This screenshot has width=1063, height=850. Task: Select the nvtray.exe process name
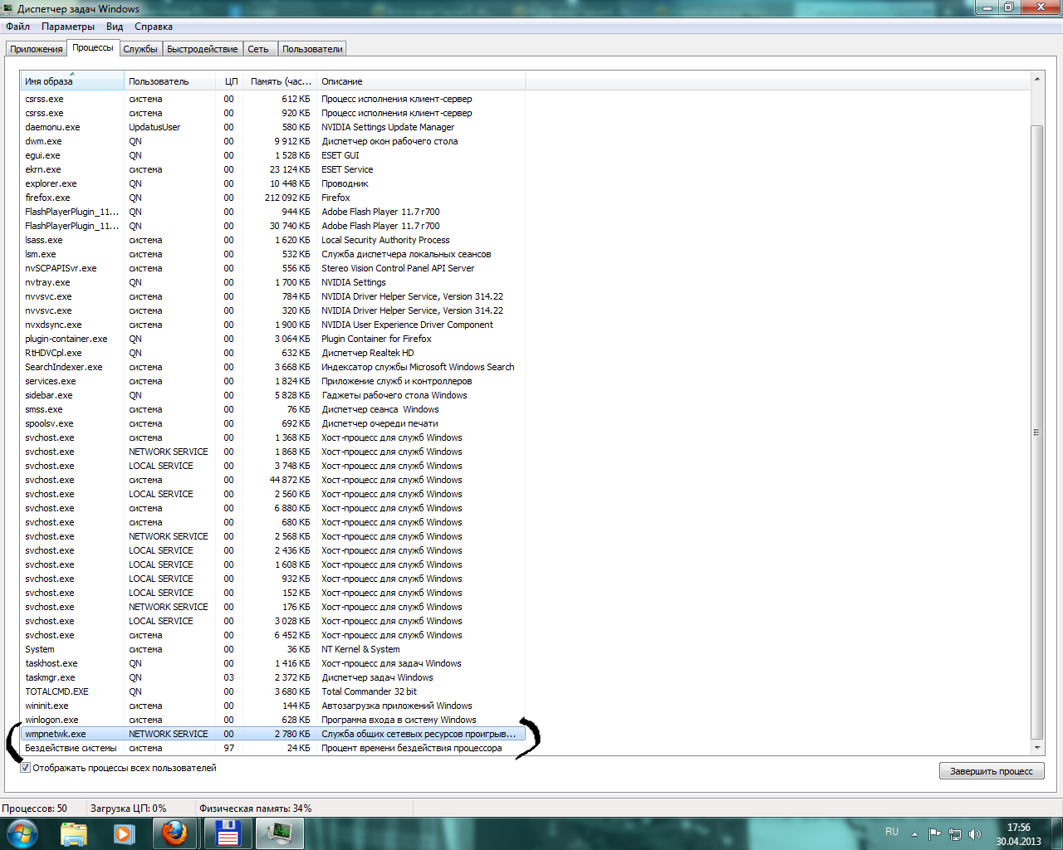tap(47, 282)
